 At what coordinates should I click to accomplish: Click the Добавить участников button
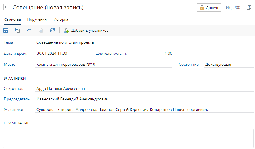pos(86,31)
